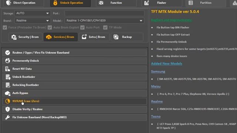Run Permenently Unlock operation
The width and height of the screenshot is (237, 133).
tap(75, 61)
